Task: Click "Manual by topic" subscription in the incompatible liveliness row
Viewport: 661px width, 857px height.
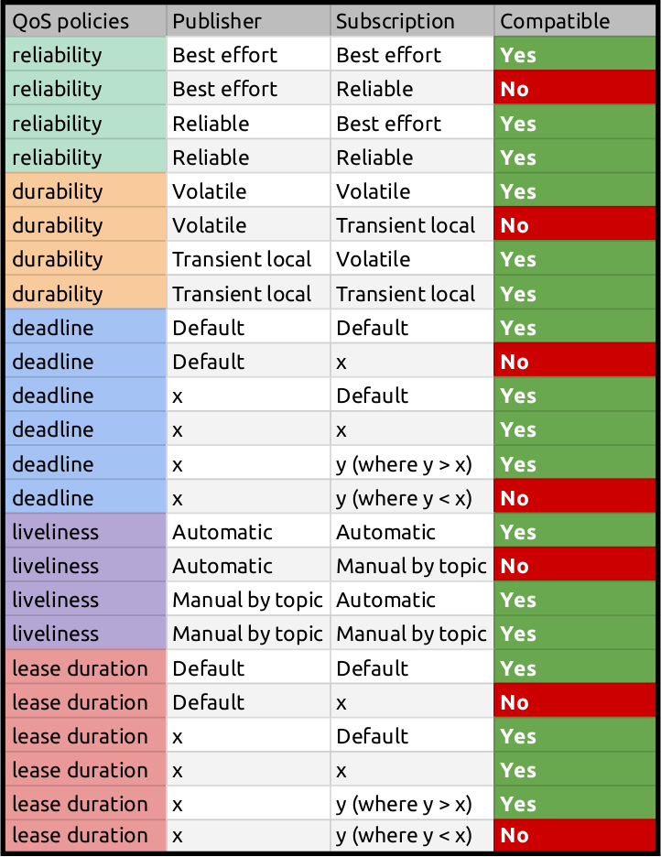Action: pos(411,567)
